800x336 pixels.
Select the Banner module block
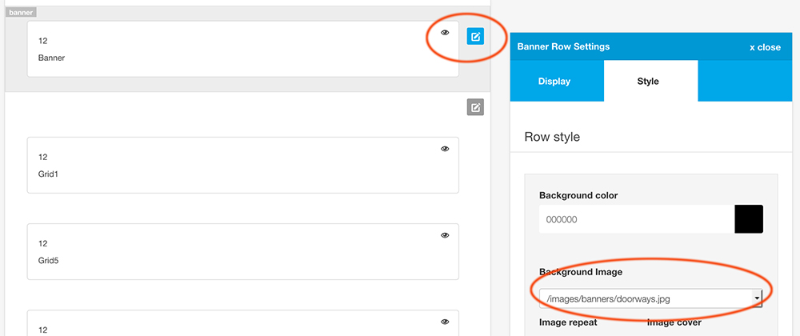(243, 49)
